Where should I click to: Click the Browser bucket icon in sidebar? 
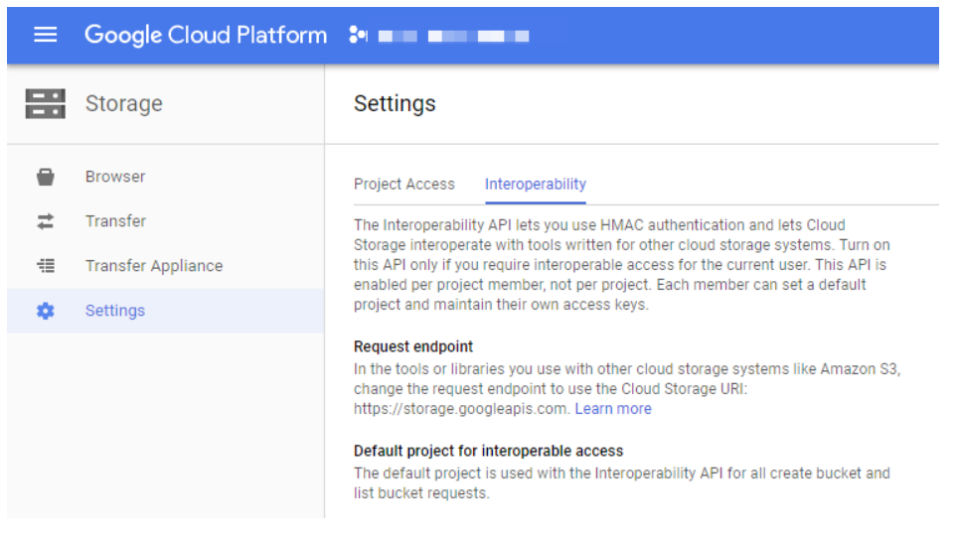[x=46, y=177]
